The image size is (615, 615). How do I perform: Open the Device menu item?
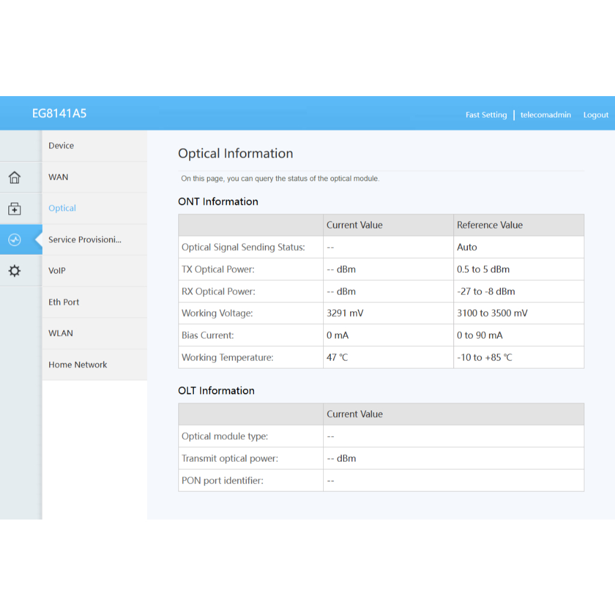coord(61,146)
